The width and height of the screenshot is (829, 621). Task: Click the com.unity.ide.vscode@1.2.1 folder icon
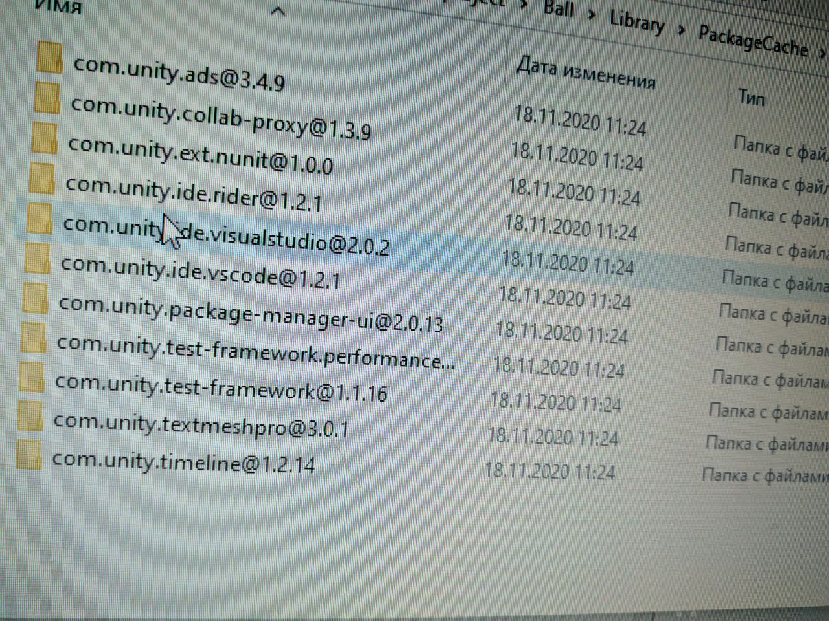pyautogui.click(x=37, y=258)
